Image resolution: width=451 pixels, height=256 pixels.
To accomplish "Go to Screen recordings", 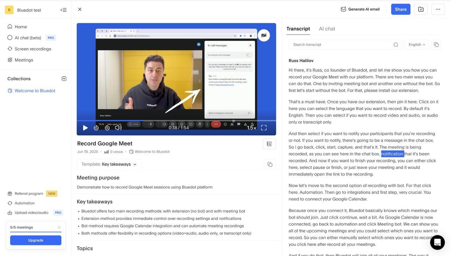I will point(29,49).
